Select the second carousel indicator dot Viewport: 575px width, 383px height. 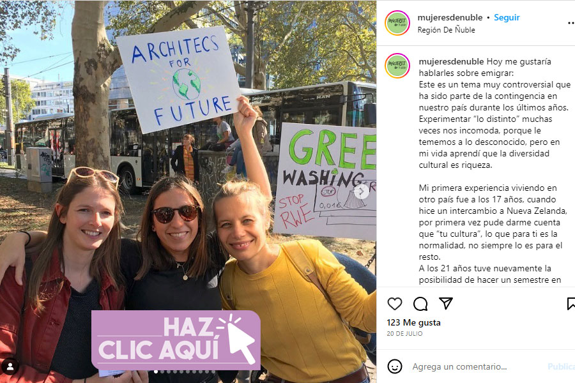162,372
